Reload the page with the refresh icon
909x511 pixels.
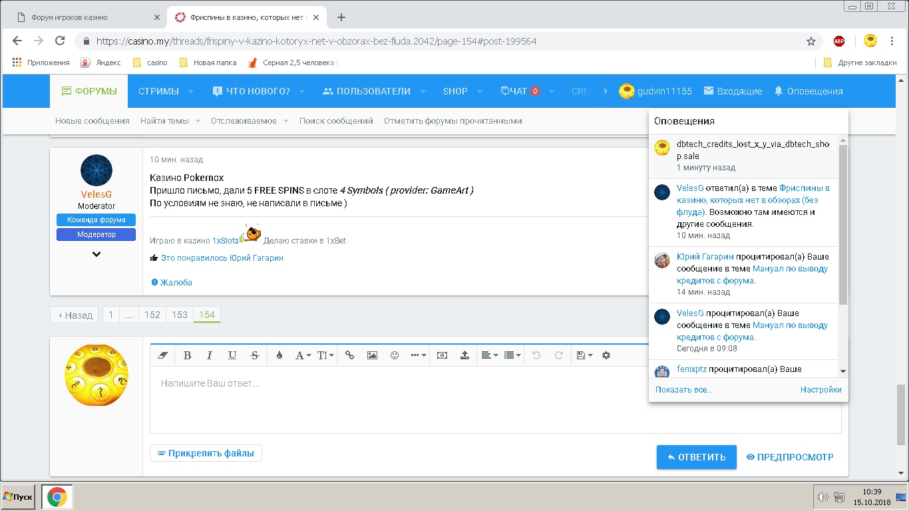pyautogui.click(x=60, y=41)
